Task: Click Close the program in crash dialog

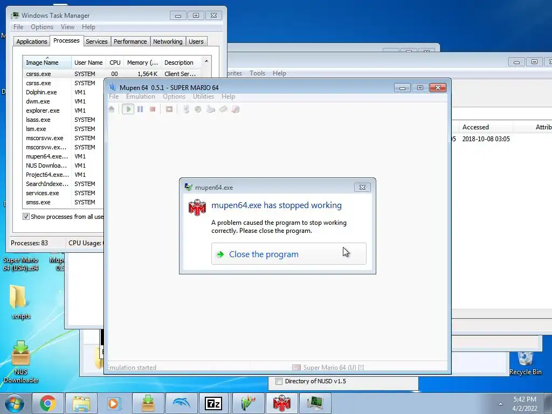Action: (x=289, y=254)
